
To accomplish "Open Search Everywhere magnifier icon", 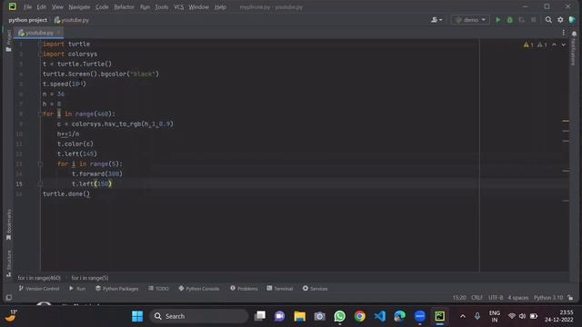I will click(x=548, y=20).
